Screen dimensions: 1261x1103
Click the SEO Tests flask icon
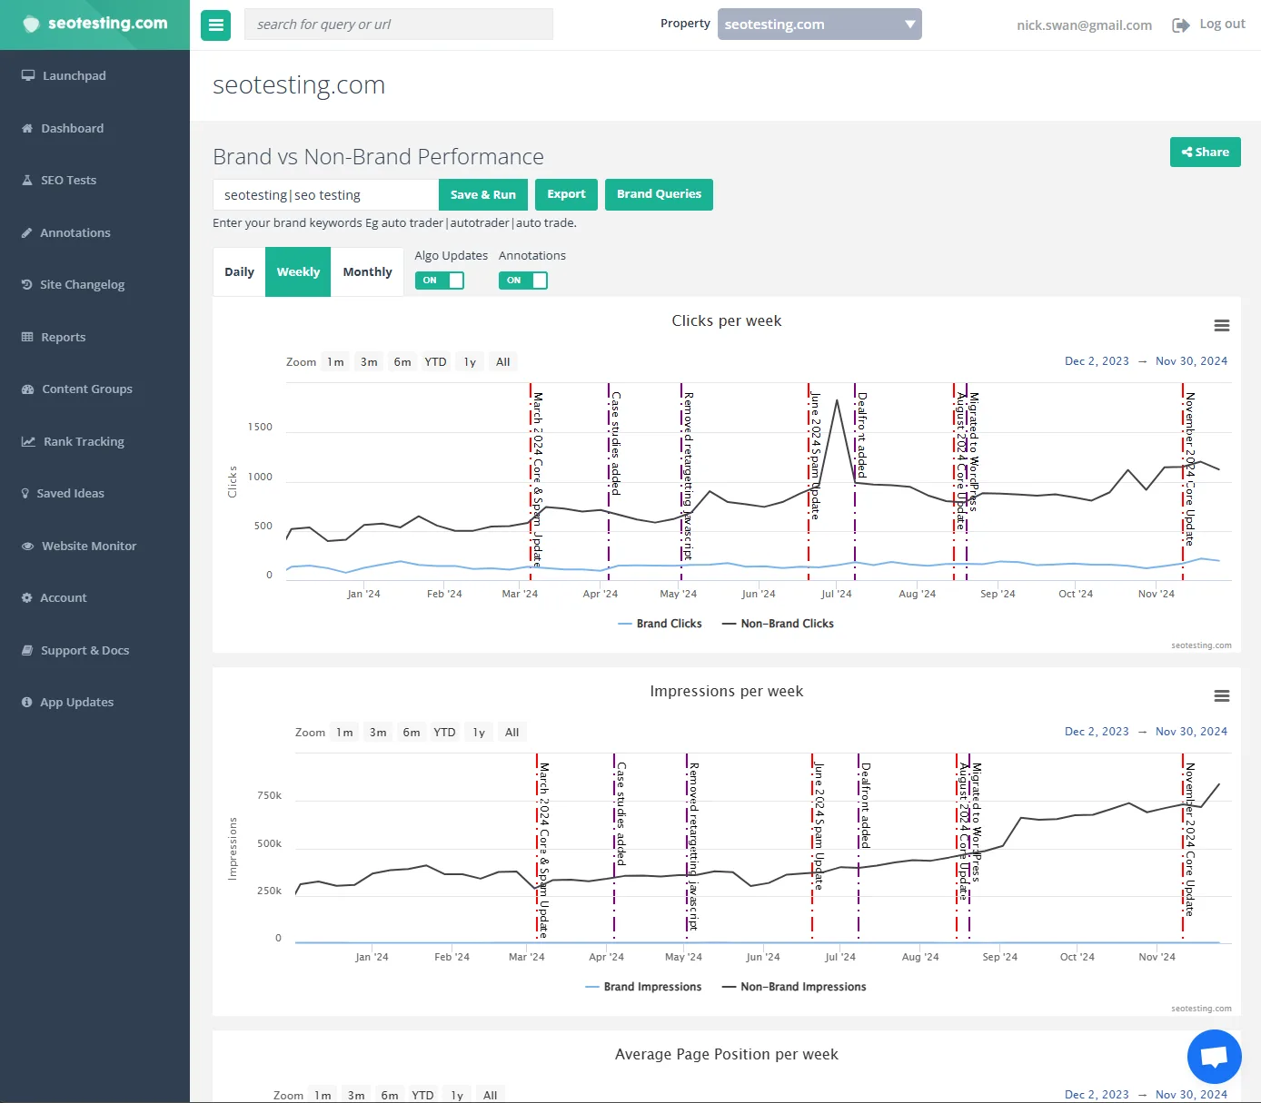(27, 181)
